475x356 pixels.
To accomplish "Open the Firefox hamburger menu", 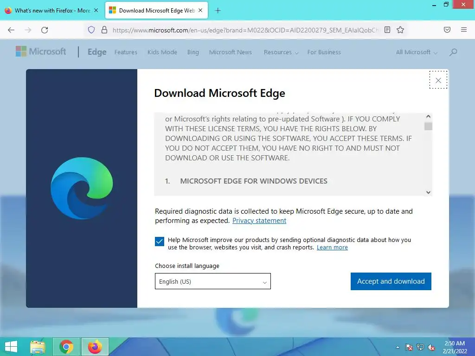I will pos(464,30).
